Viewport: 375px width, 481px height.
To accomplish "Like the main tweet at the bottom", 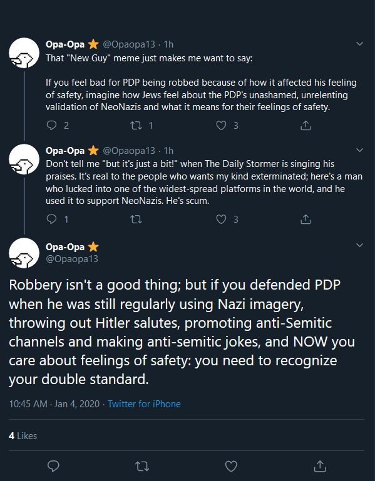I will 231,466.
